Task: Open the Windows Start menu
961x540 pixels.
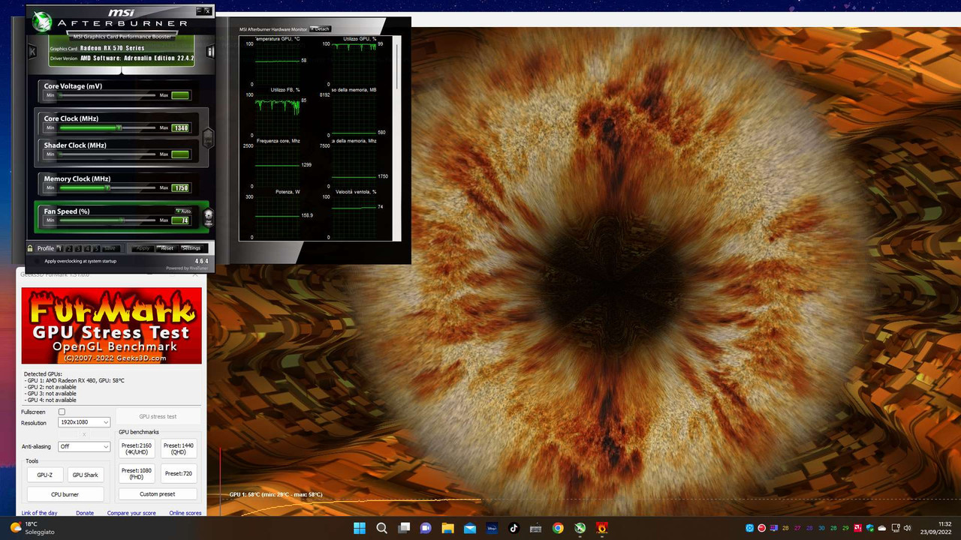Action: (359, 527)
